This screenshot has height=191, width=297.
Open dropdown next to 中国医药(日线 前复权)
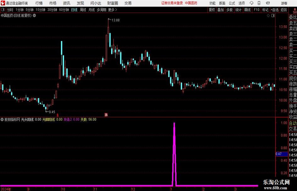[34, 15]
